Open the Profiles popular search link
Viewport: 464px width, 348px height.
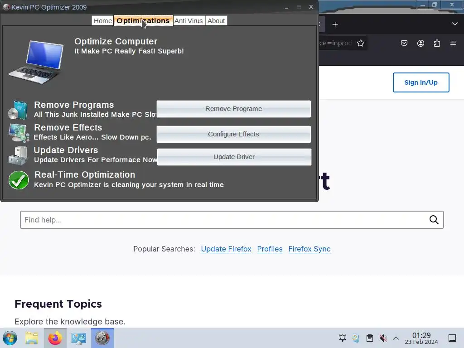(270, 249)
